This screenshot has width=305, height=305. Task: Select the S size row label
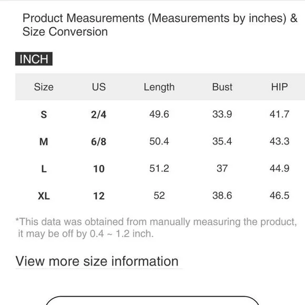(x=44, y=115)
